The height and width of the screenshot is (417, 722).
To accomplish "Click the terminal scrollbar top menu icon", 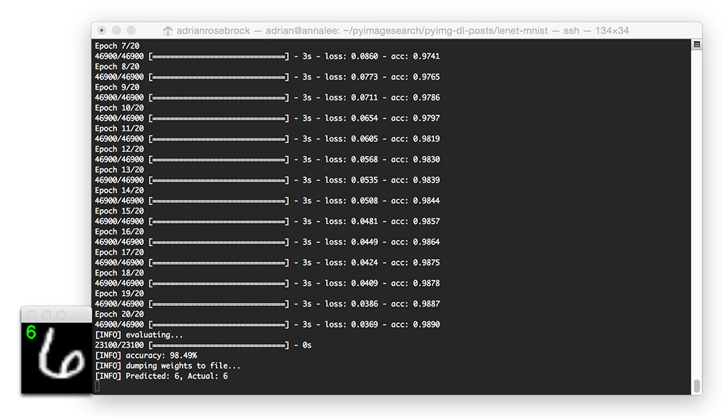I will (697, 44).
